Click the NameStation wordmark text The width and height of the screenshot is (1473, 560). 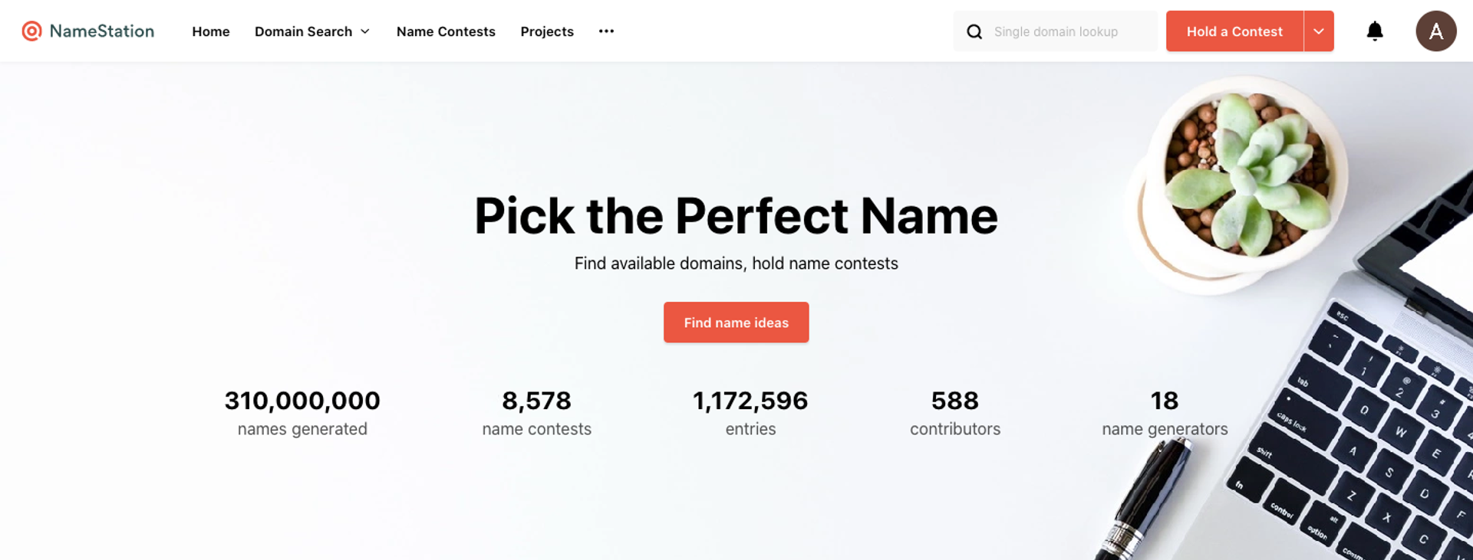click(101, 31)
